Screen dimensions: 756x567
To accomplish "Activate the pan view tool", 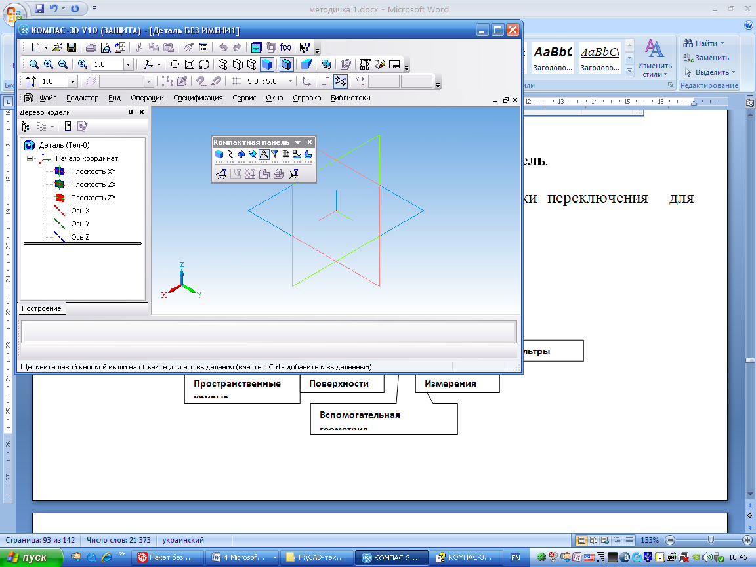I will [x=175, y=64].
